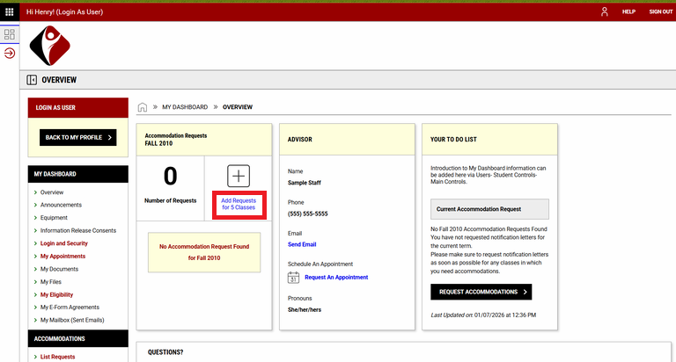Click MY DASHBOARD in the breadcrumb

point(185,107)
